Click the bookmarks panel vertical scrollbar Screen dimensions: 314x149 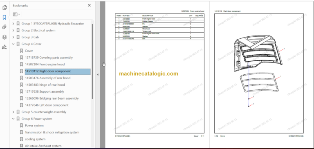coord(92,61)
